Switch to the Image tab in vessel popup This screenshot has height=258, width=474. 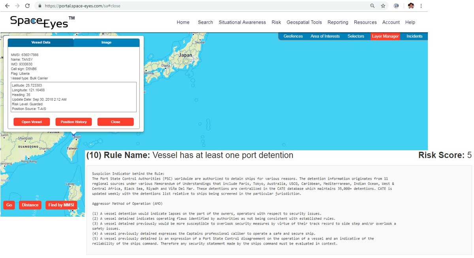[x=106, y=43]
